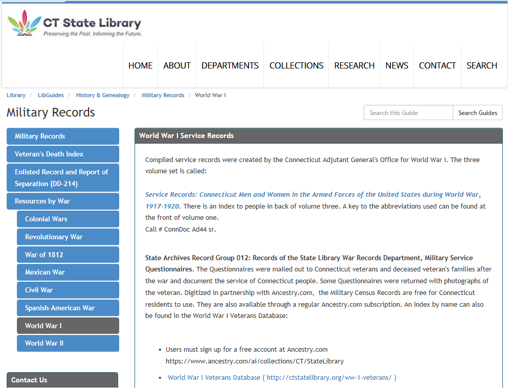Open the Spanish-American War page
This screenshot has width=508, height=388.
(x=68, y=308)
